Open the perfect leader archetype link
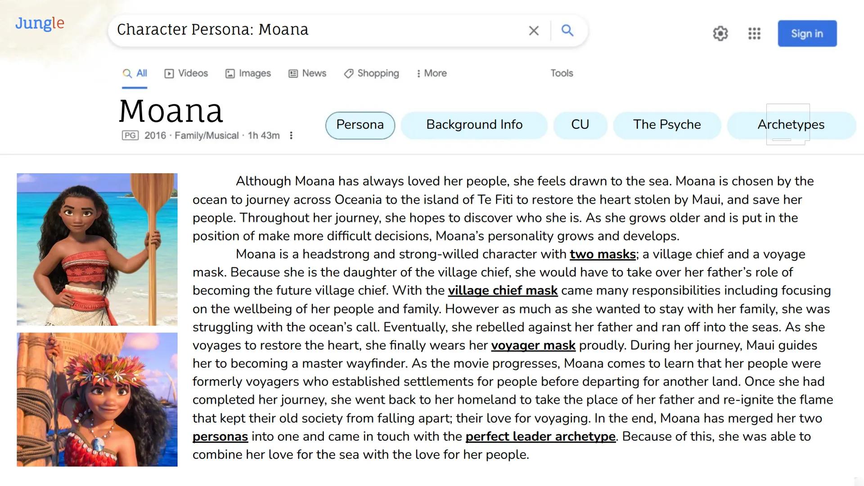Screen dimensions: 864x486 coord(540,436)
